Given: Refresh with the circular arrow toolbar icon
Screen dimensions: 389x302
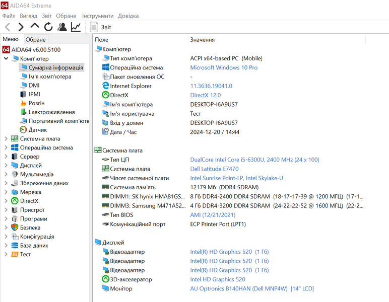Looking at the screenshot, I should click(x=48, y=27).
